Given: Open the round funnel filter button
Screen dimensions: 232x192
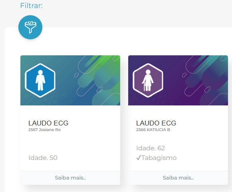Looking at the screenshot, I should 30,27.
